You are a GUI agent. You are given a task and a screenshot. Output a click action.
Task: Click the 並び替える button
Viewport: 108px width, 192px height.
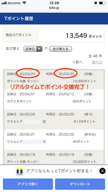coord(60,49)
